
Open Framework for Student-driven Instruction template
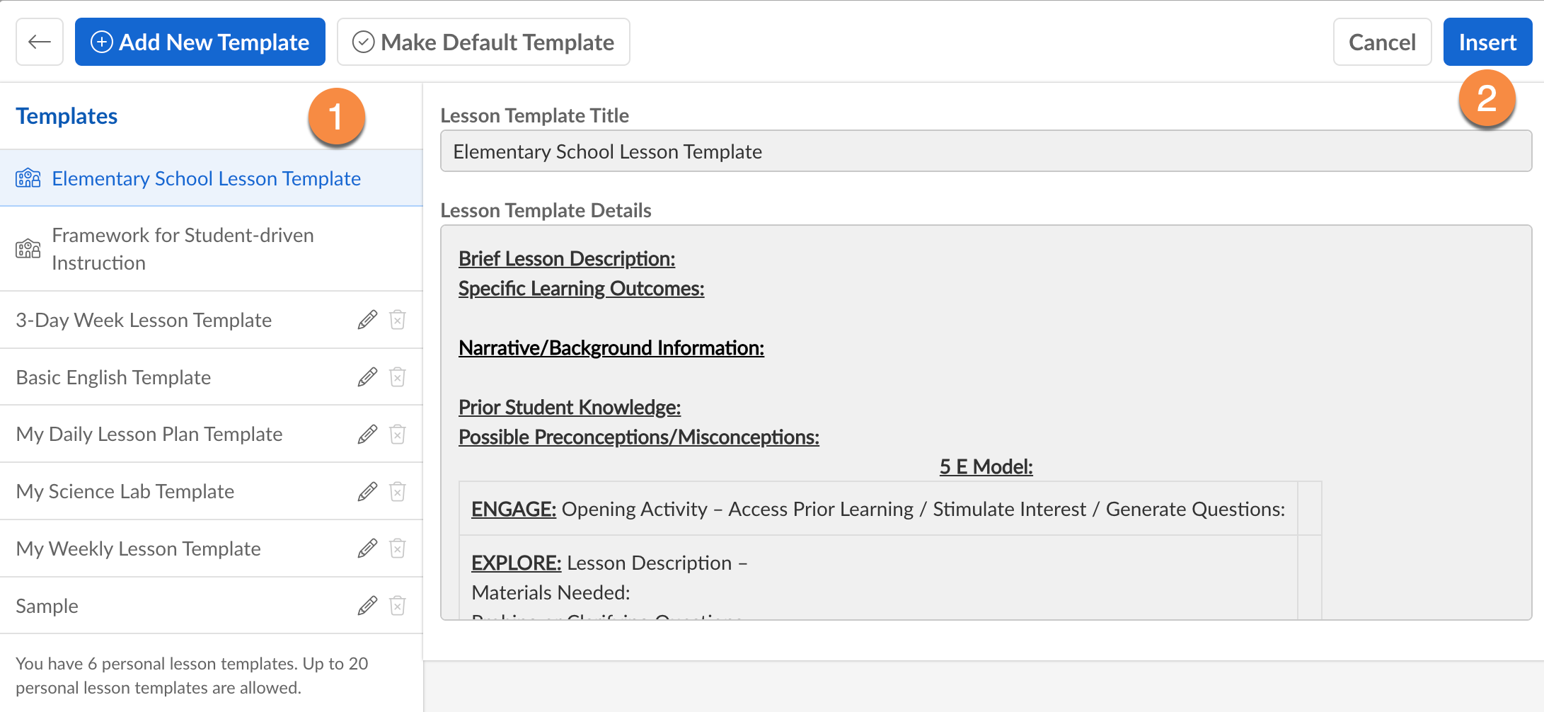(x=183, y=248)
